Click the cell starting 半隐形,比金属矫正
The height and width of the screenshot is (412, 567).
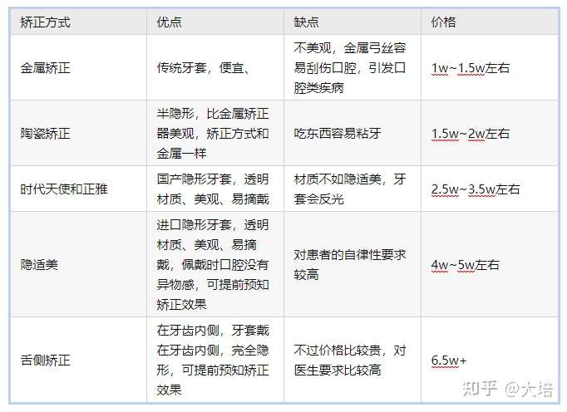click(x=215, y=134)
